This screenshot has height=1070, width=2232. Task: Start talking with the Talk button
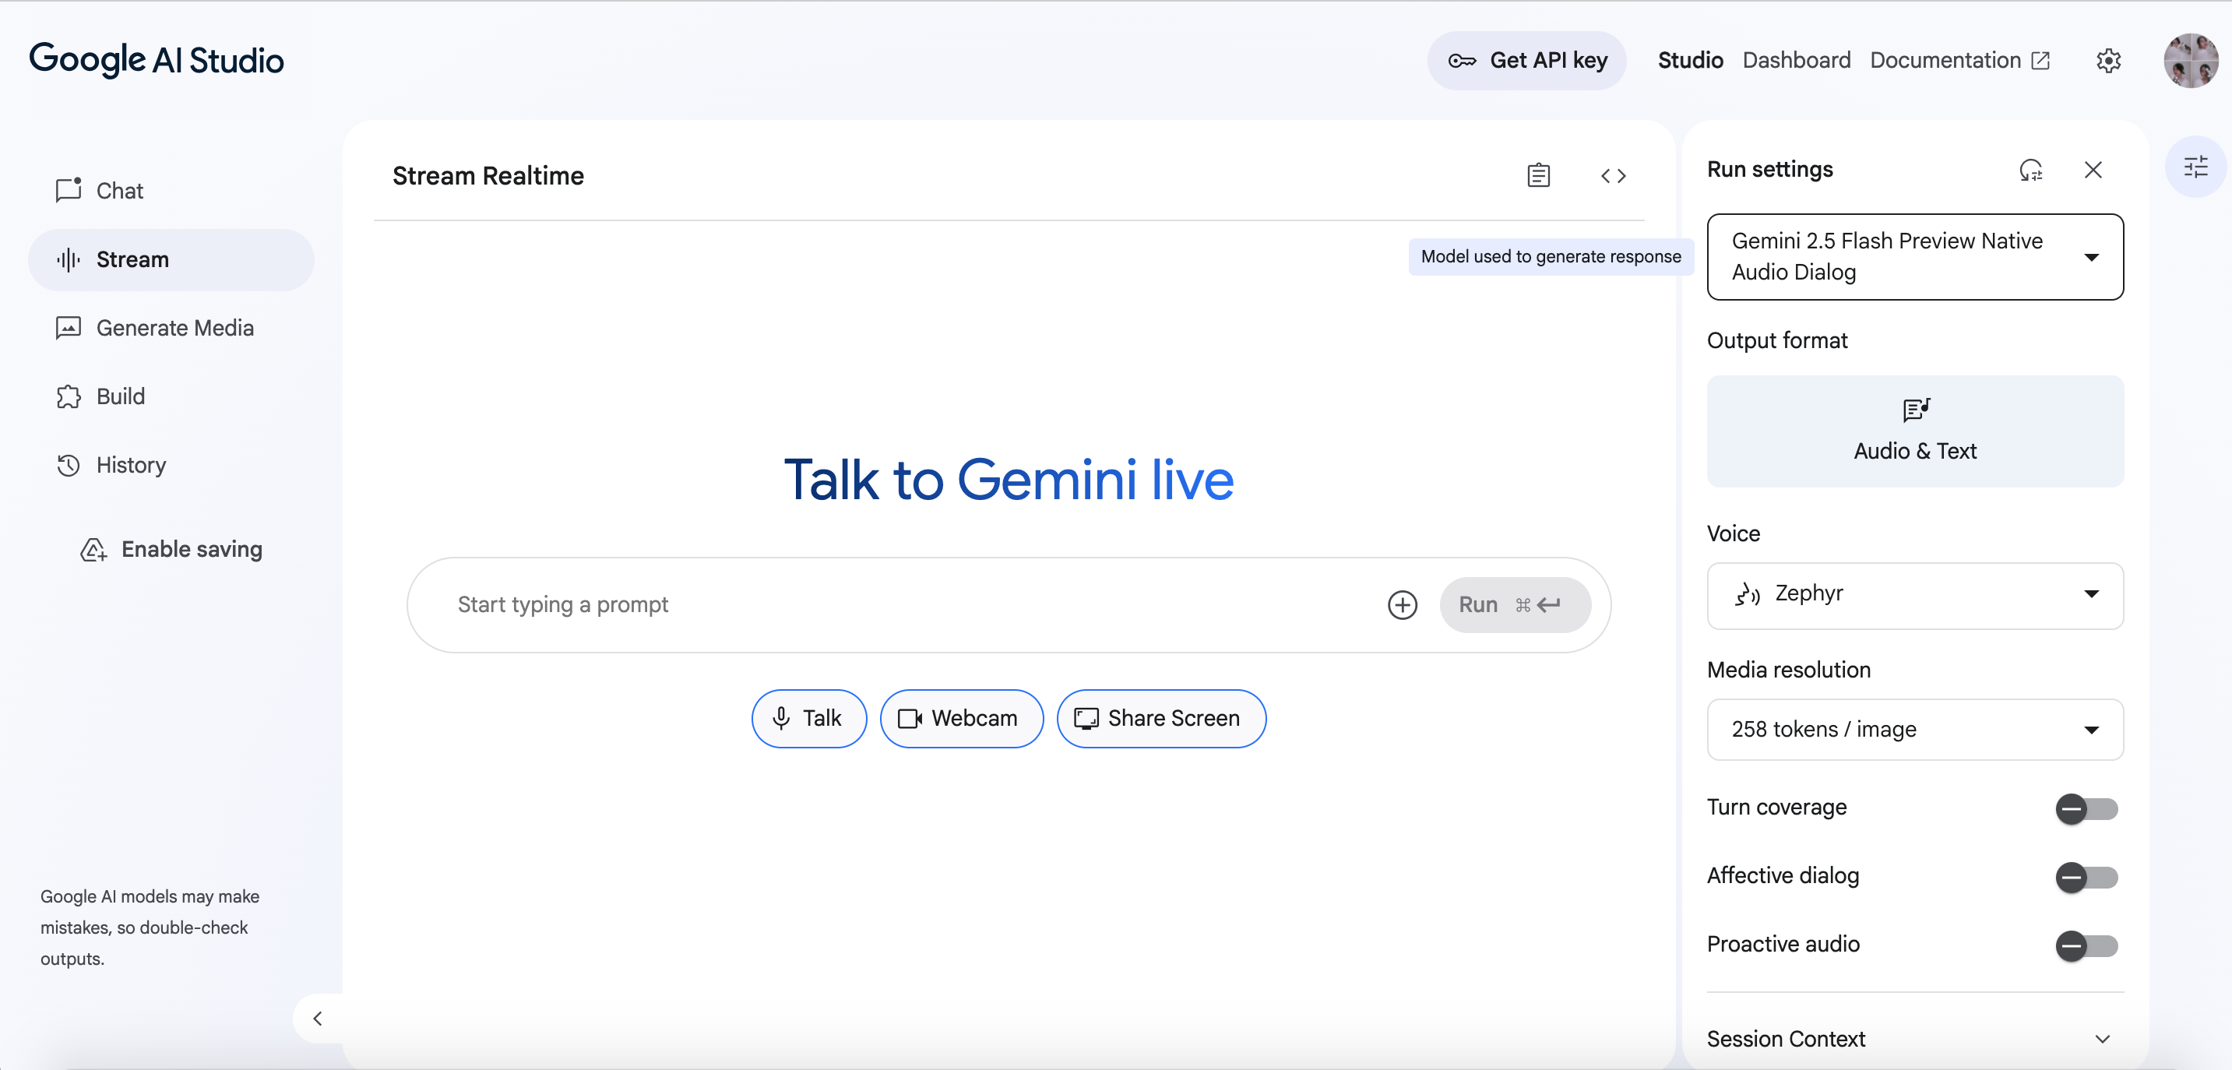tap(808, 718)
